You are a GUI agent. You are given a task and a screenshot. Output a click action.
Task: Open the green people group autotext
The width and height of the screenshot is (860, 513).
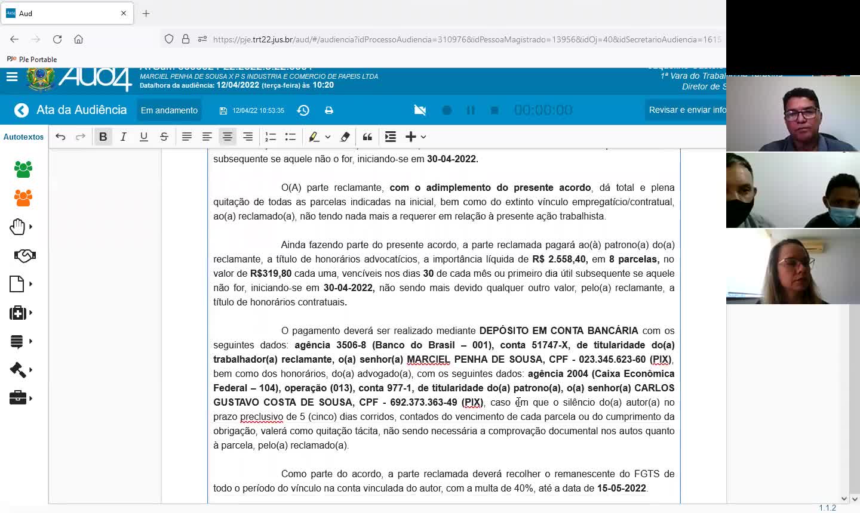tap(23, 169)
